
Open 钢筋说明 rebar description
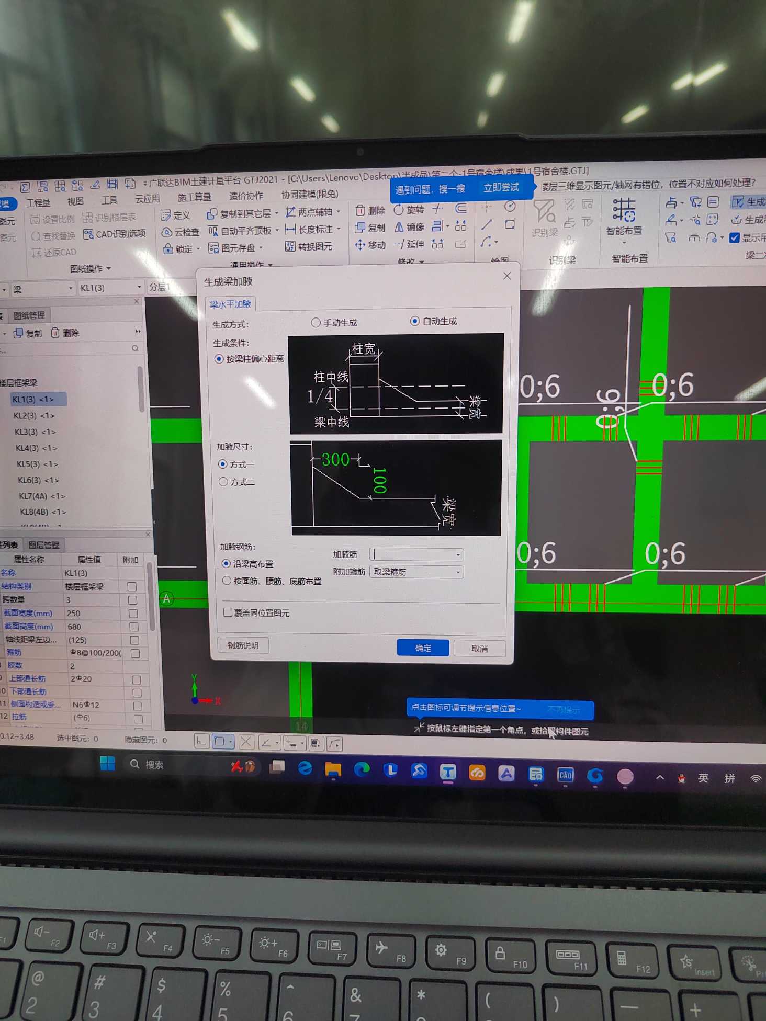[243, 645]
